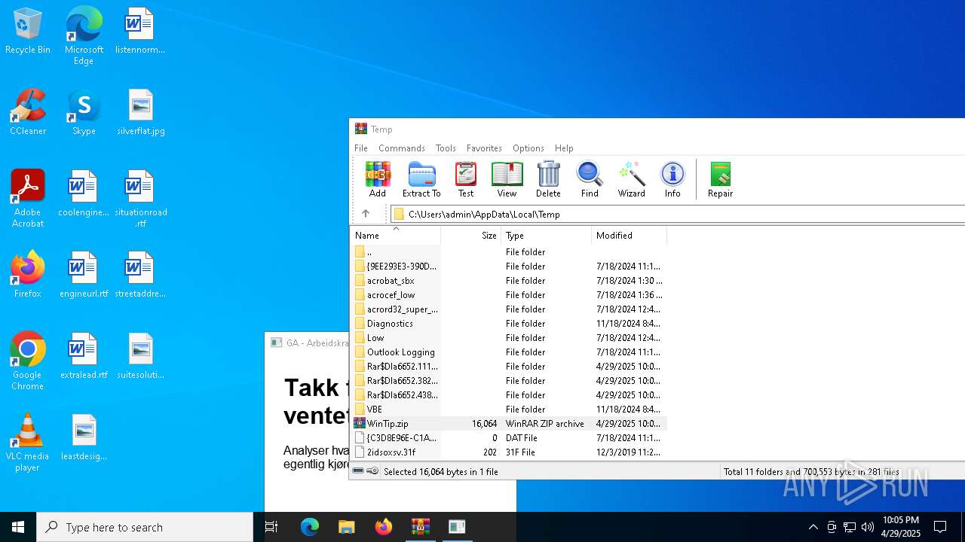965x542 pixels.
Task: Open the Adobe Acrobat desktop shortcut
Action: pos(28,199)
